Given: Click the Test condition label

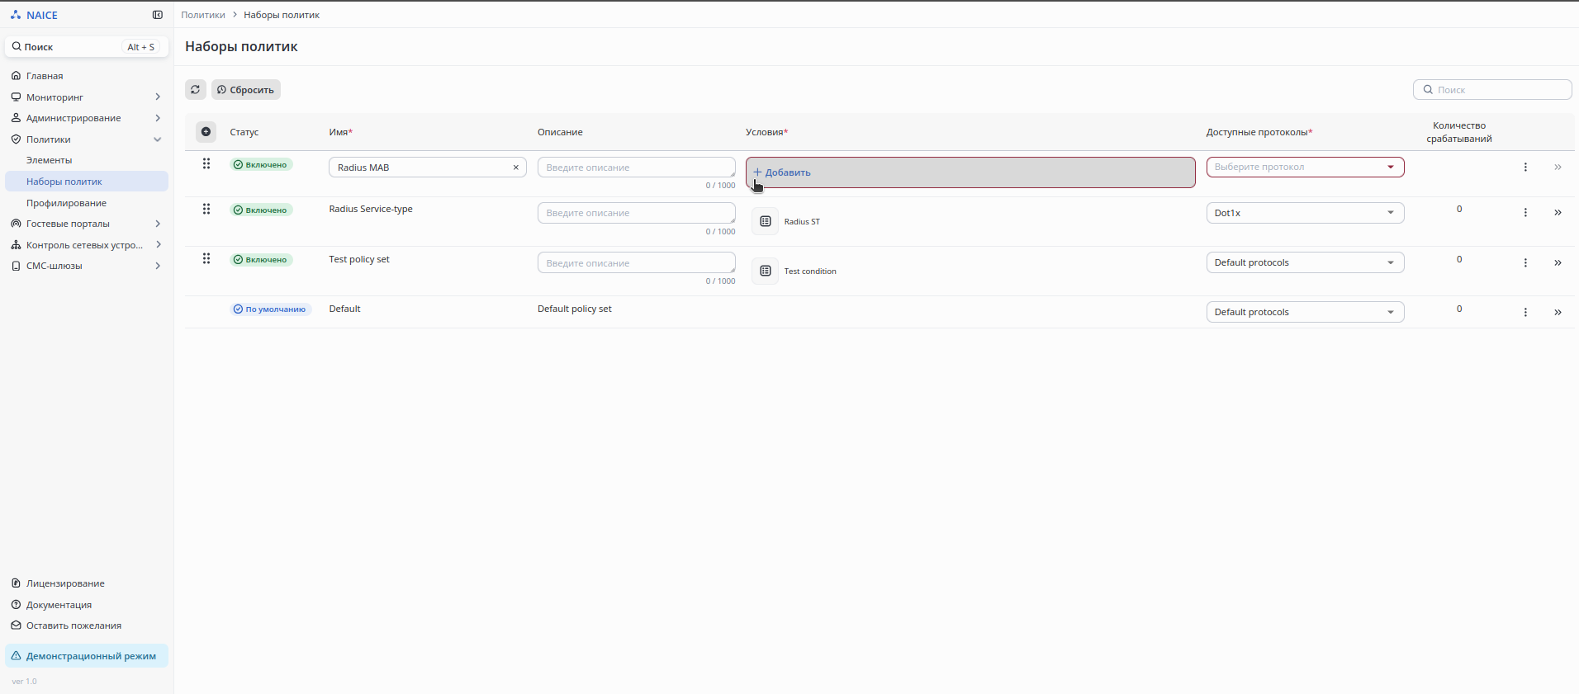Looking at the screenshot, I should (x=810, y=271).
